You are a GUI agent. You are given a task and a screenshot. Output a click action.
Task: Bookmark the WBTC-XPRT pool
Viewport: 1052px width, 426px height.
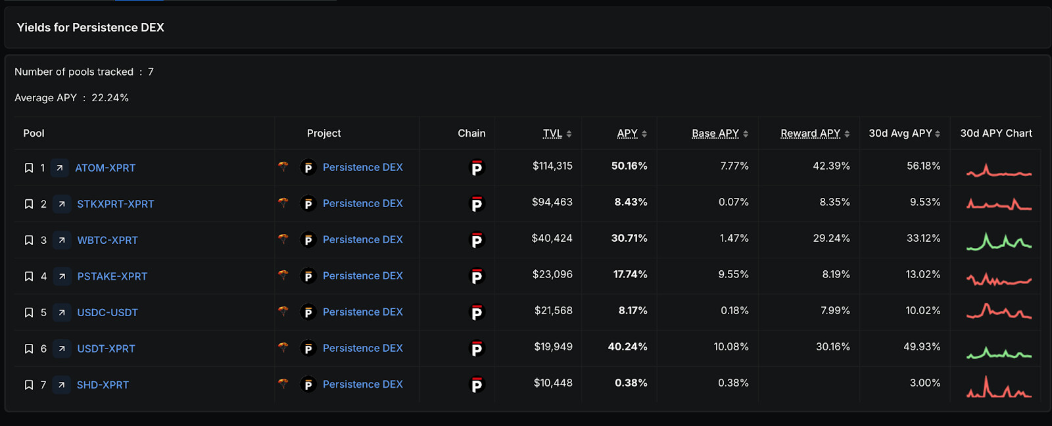click(x=29, y=240)
